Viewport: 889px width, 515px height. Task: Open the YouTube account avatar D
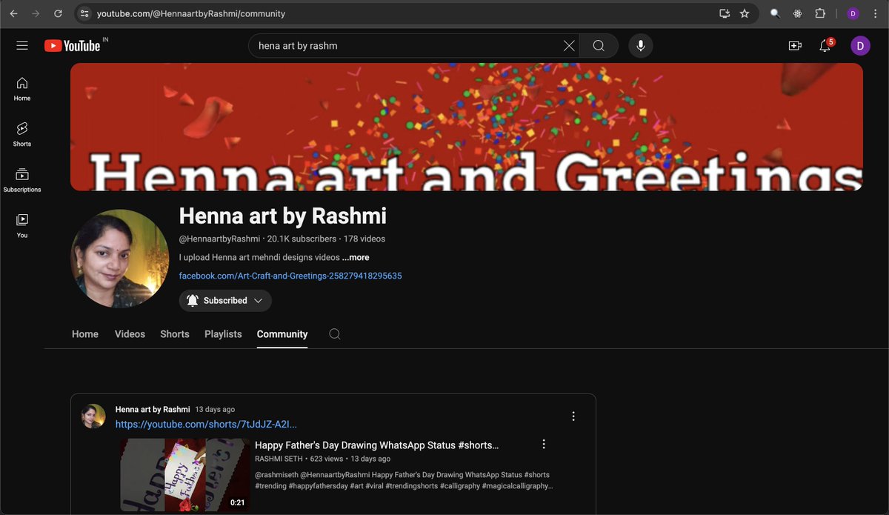pyautogui.click(x=860, y=46)
